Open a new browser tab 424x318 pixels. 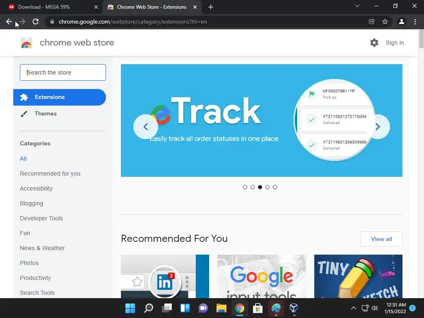(x=211, y=7)
